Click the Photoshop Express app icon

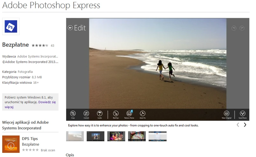tap(11, 27)
